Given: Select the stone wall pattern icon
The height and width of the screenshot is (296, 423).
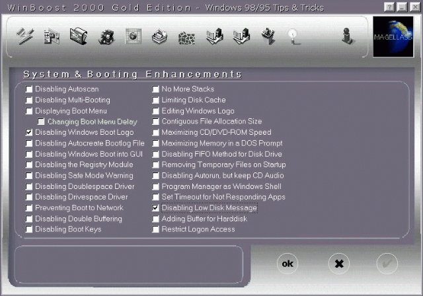Looking at the screenshot, I should (186, 38).
